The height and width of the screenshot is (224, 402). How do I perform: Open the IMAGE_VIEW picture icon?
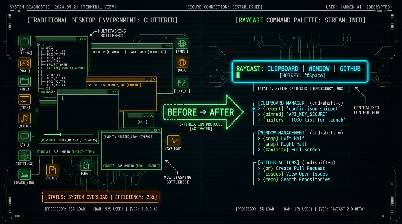coord(25,174)
